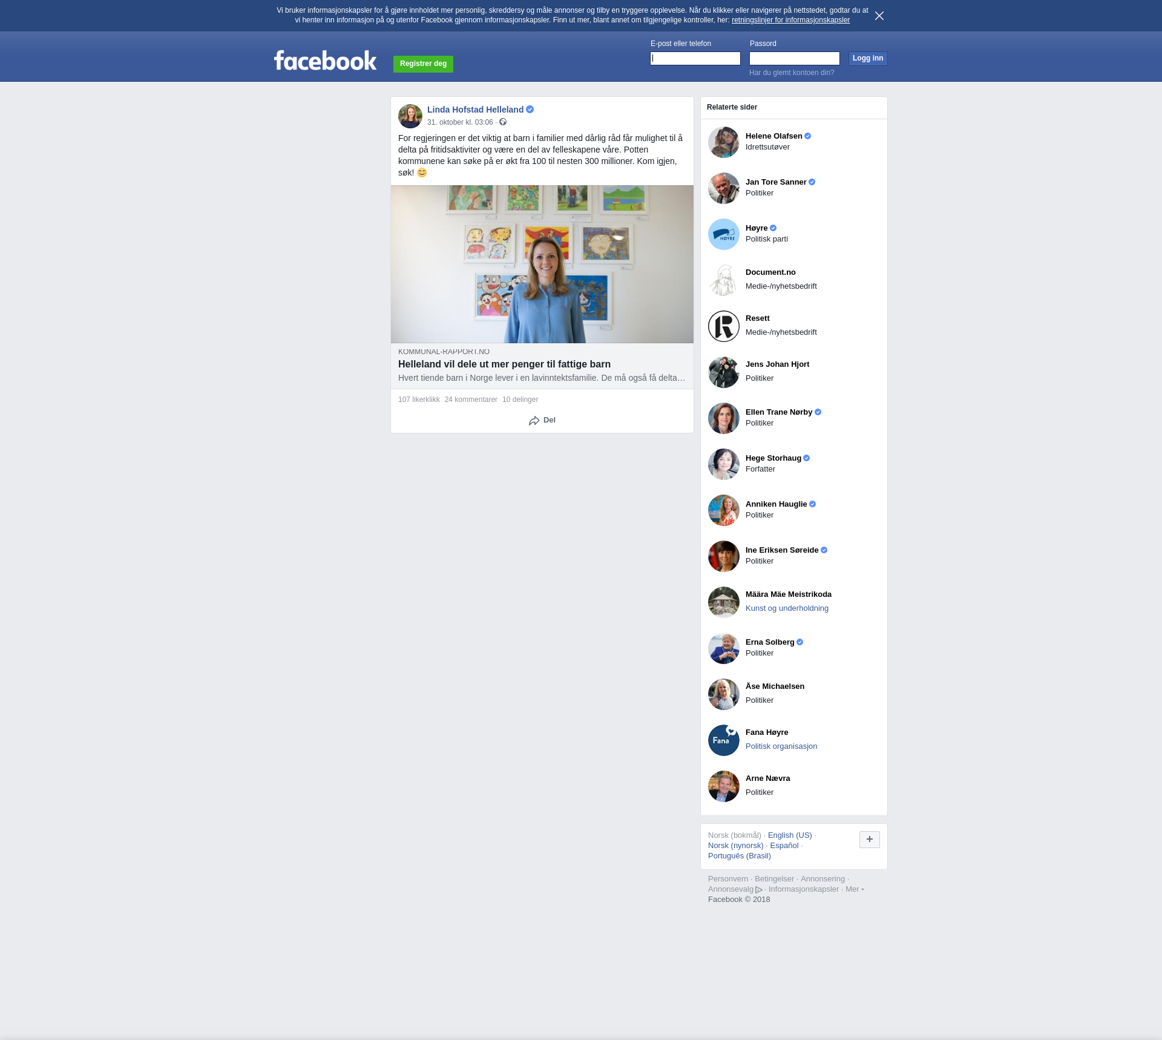Click Har du glemt kontoen din link
This screenshot has height=1040, width=1162.
point(792,73)
